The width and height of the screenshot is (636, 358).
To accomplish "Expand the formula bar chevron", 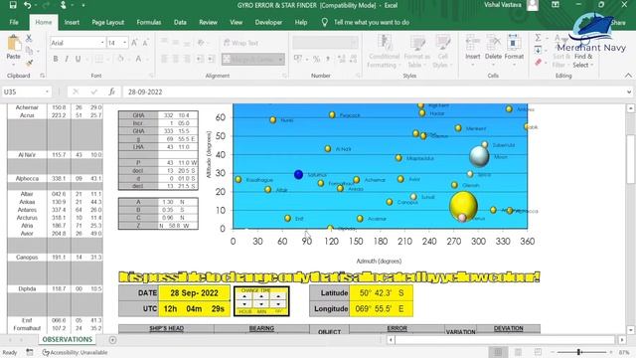I will coord(629,92).
